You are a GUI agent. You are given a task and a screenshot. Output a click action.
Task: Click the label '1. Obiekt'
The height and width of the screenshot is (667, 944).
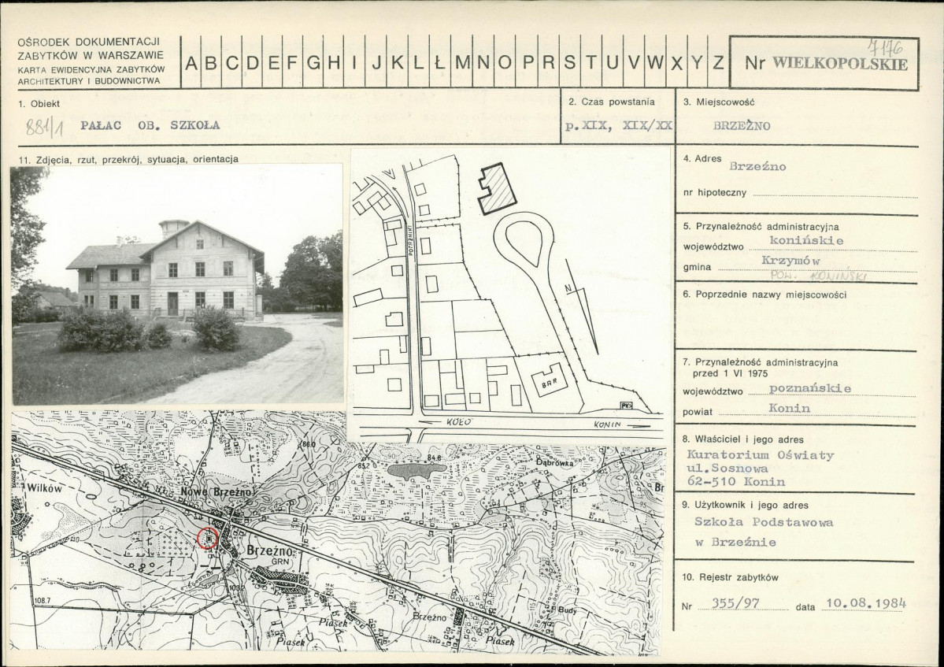point(38,103)
